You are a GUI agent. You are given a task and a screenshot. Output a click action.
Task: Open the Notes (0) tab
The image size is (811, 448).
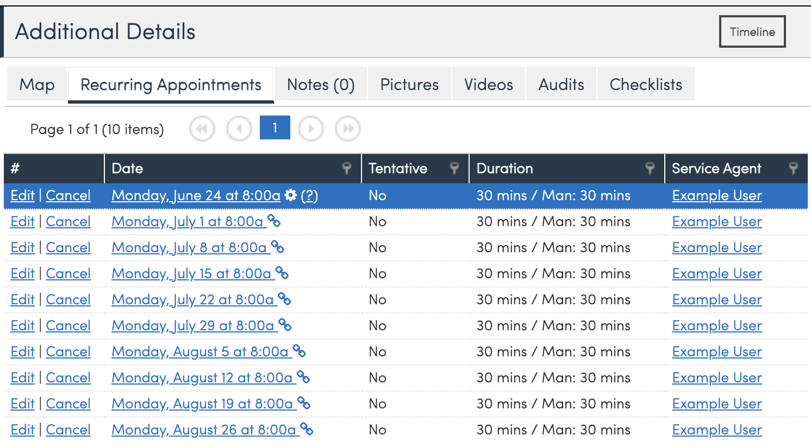click(321, 85)
